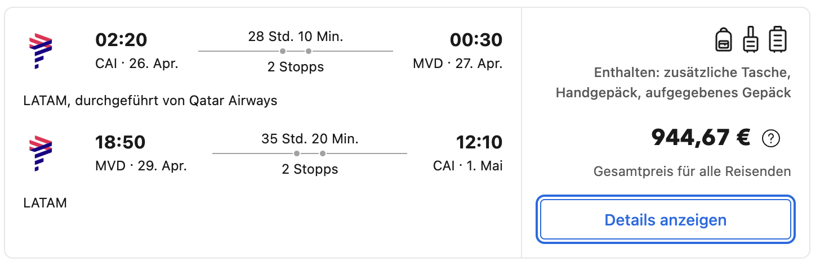Viewport: 820px width, 262px height.
Task: Click the first stop dot on the outbound route line
Action: click(283, 51)
